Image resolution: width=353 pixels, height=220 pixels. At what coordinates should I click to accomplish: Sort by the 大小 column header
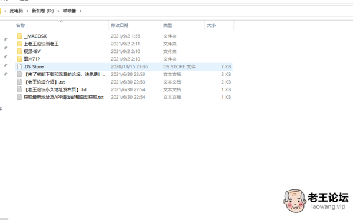211,25
